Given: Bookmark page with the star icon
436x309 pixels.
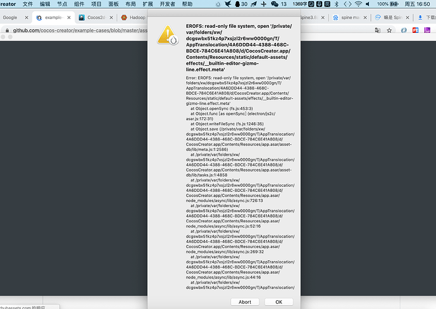Looking at the screenshot, I should (389, 30).
